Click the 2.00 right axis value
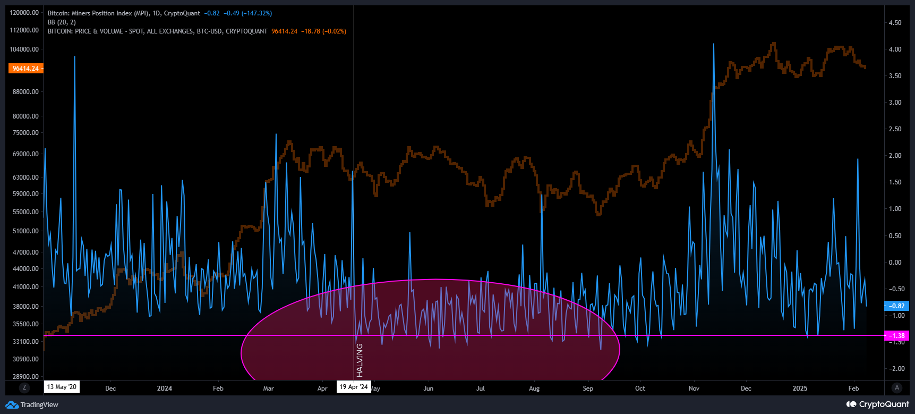The width and height of the screenshot is (915, 414). pyautogui.click(x=895, y=156)
